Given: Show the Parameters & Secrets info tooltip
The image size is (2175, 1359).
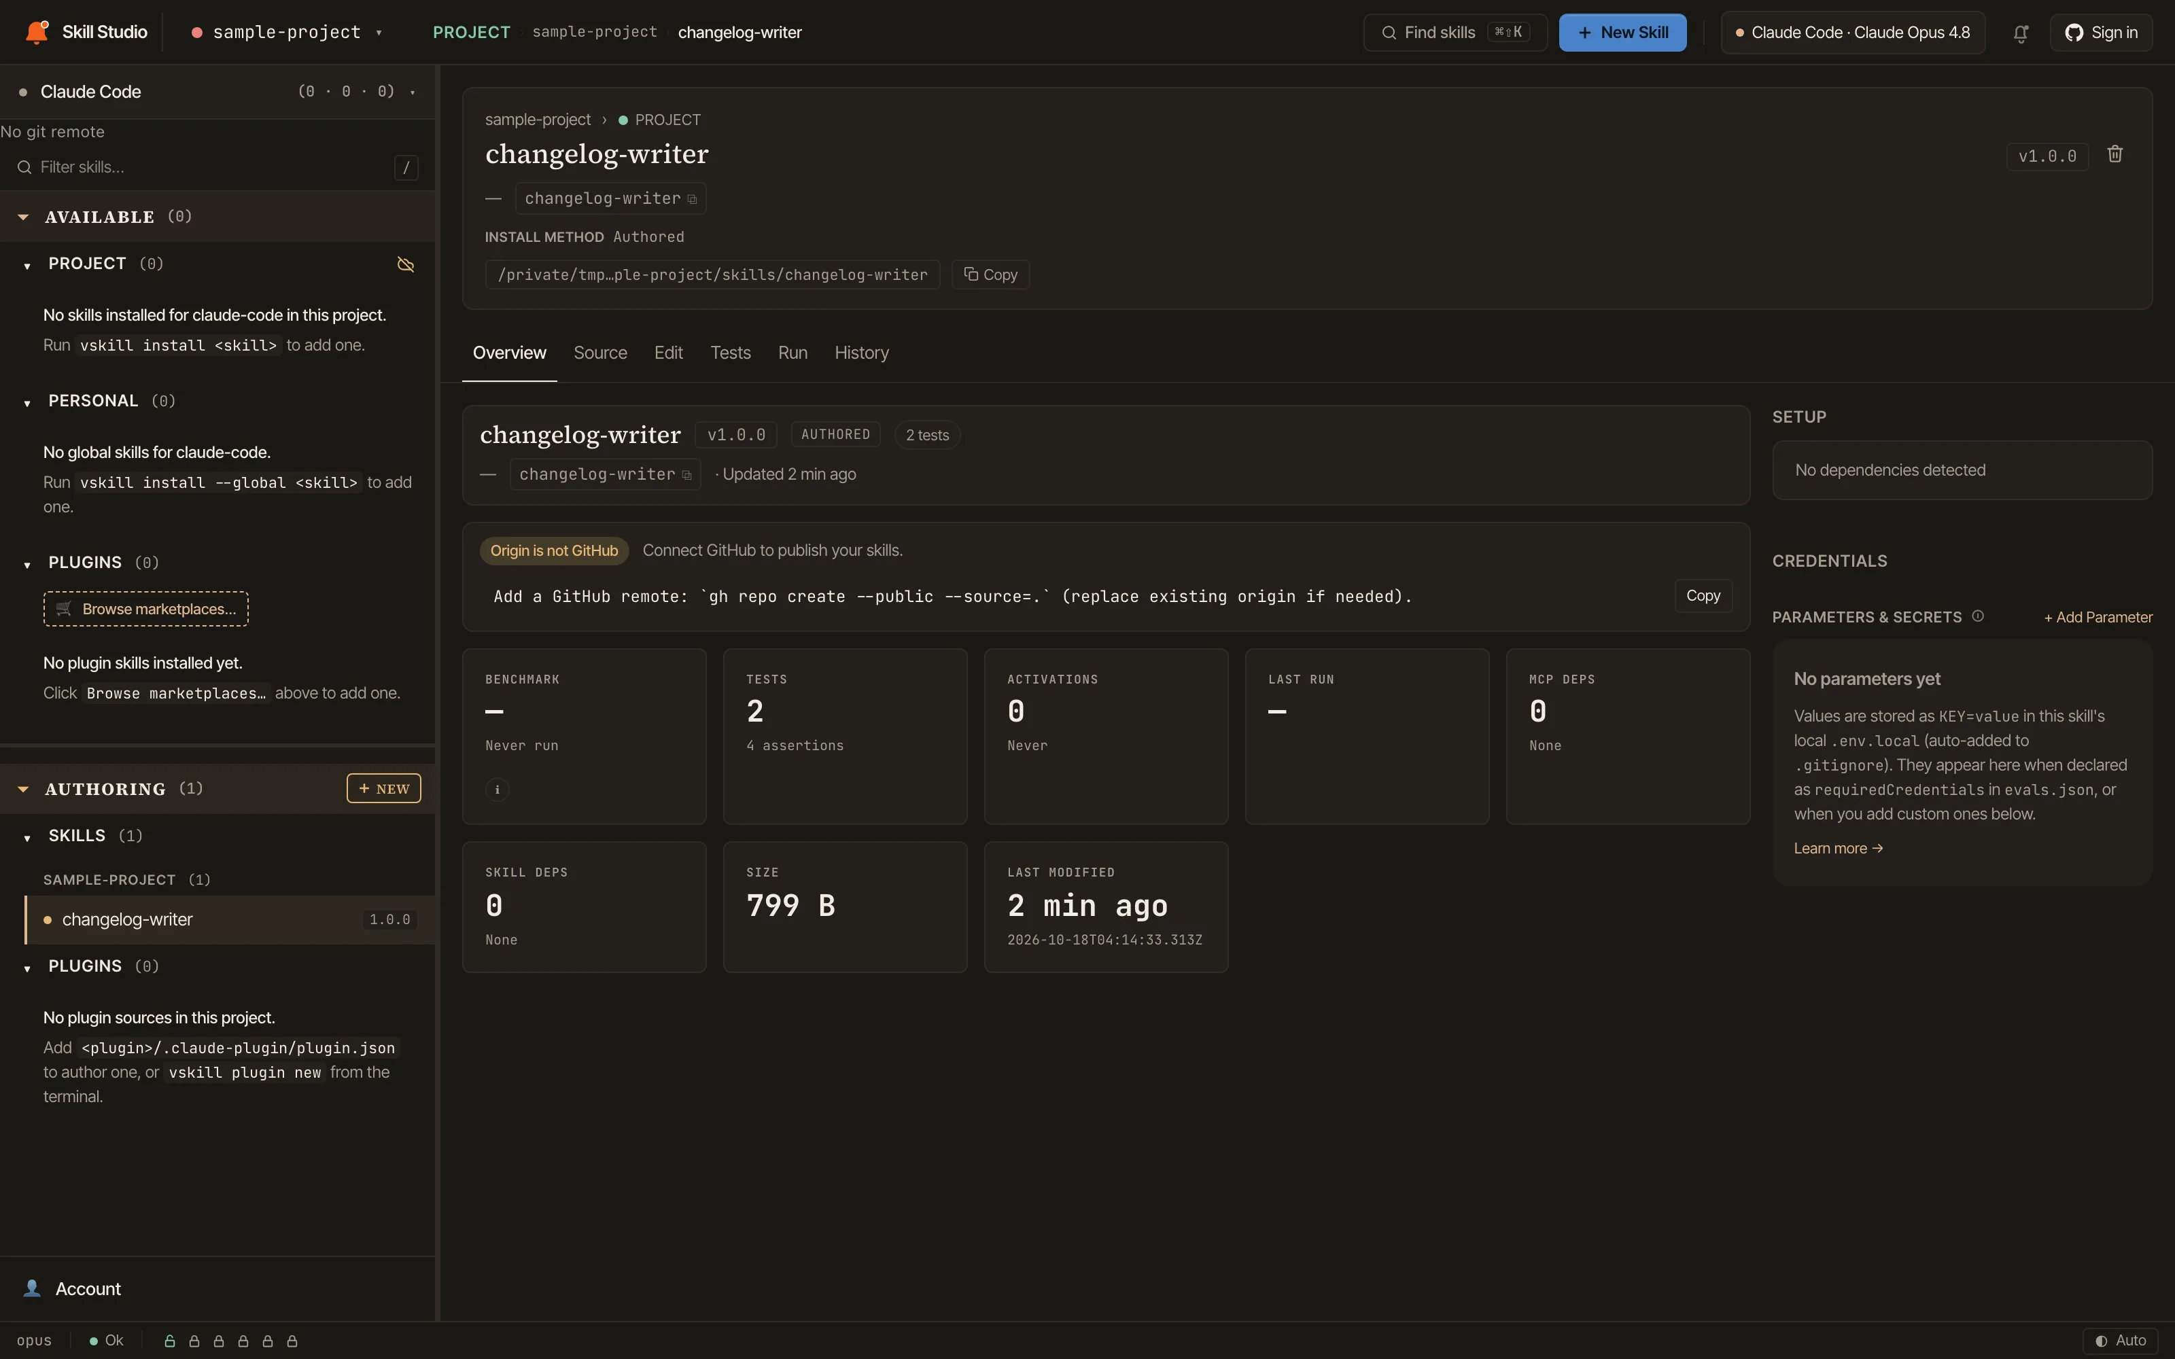Looking at the screenshot, I should [x=1977, y=616].
